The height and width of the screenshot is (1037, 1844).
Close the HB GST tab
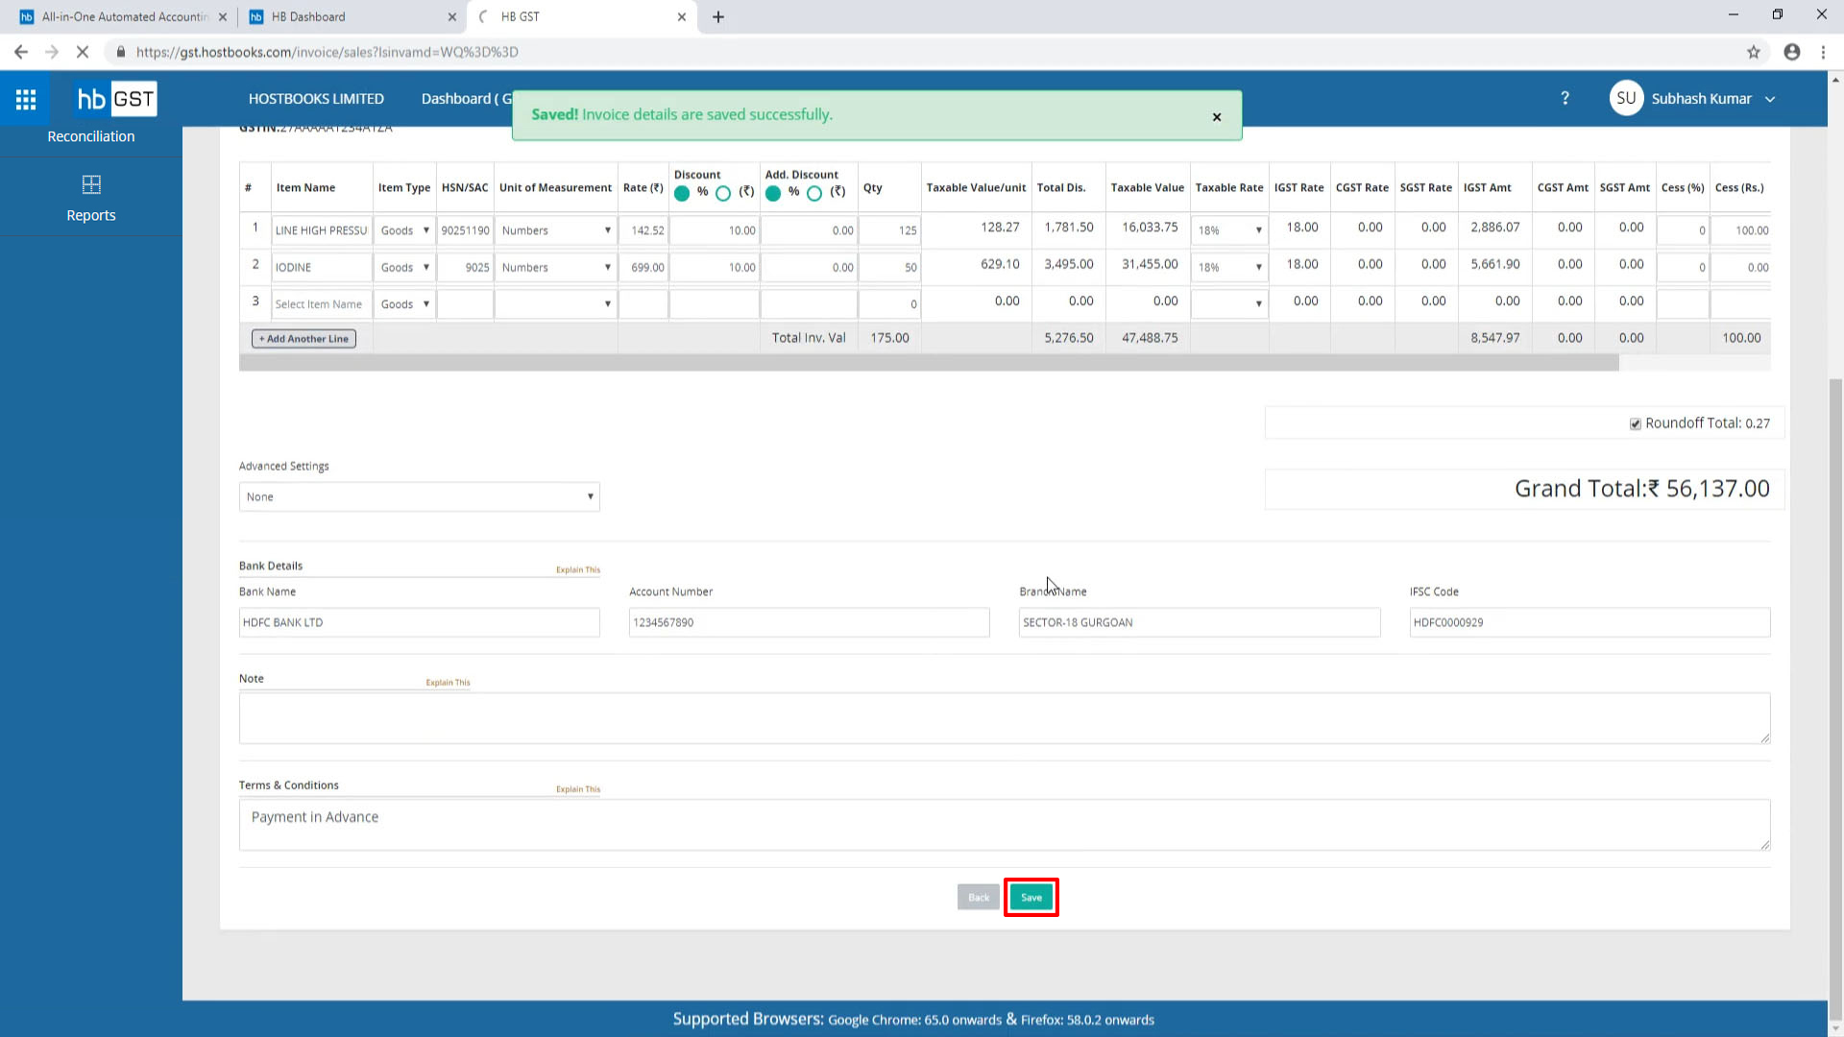pos(682,16)
